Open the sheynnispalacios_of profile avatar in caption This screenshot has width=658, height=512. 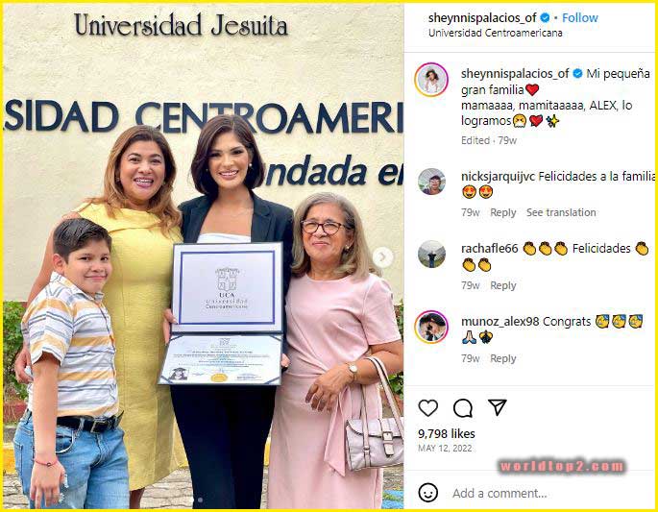click(431, 80)
